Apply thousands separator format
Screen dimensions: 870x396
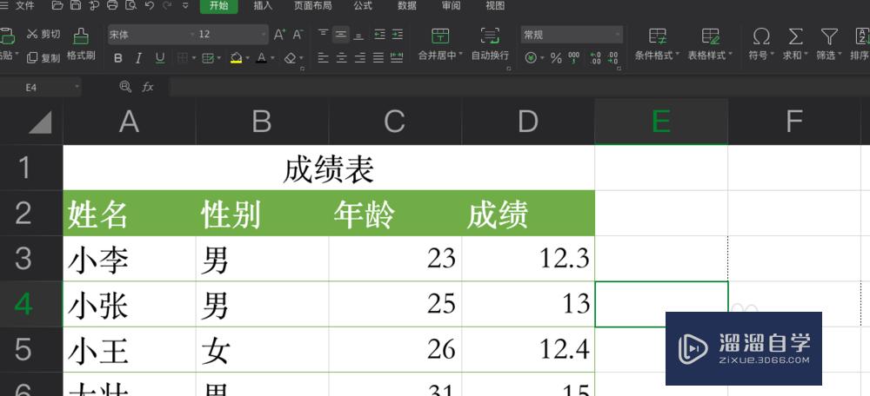573,57
